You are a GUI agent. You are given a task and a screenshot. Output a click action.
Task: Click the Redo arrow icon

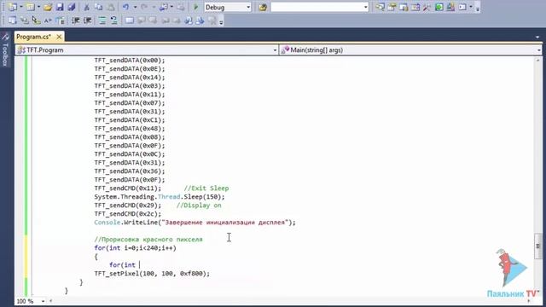point(144,7)
